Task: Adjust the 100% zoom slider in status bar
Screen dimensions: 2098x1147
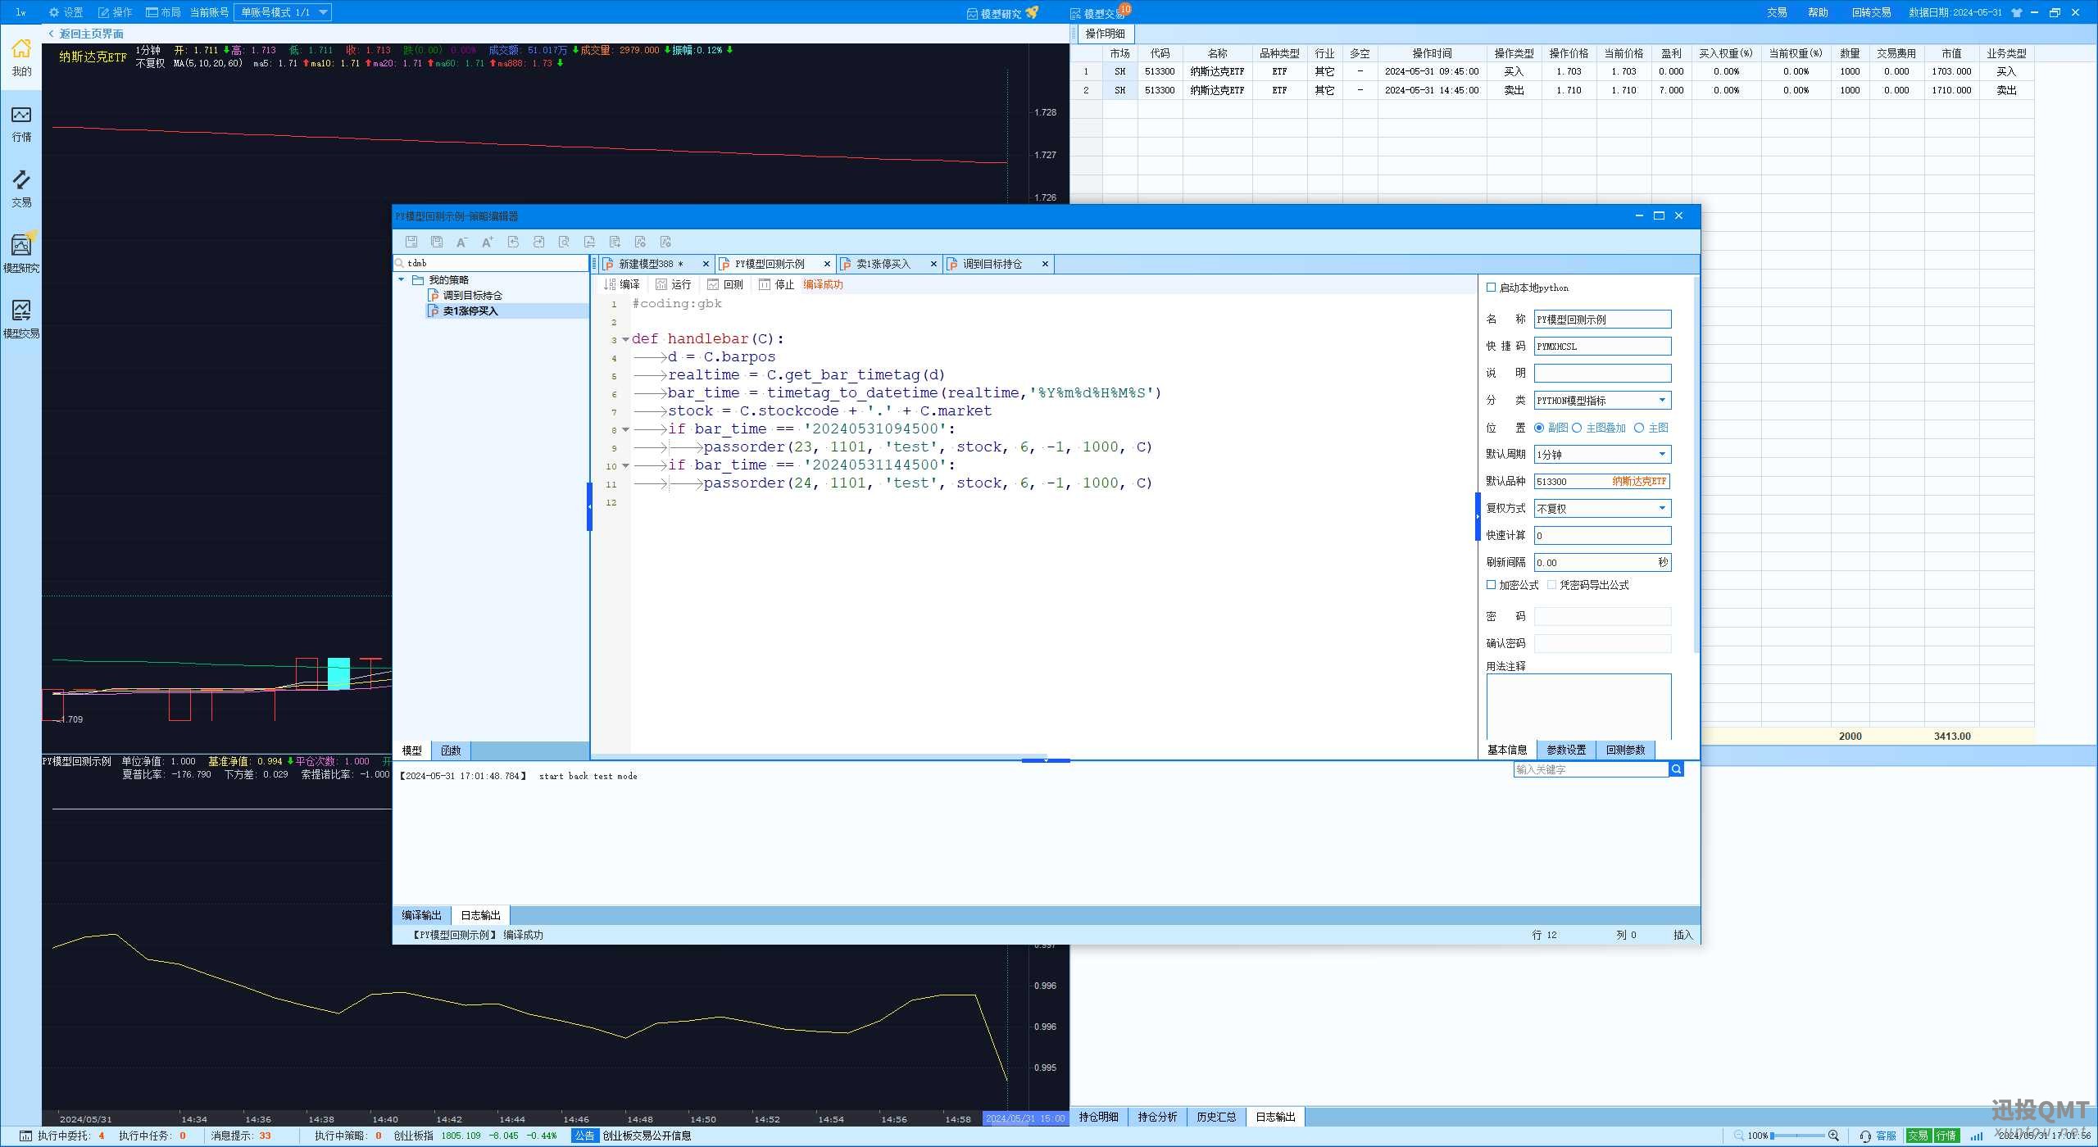Action: tap(1797, 1136)
